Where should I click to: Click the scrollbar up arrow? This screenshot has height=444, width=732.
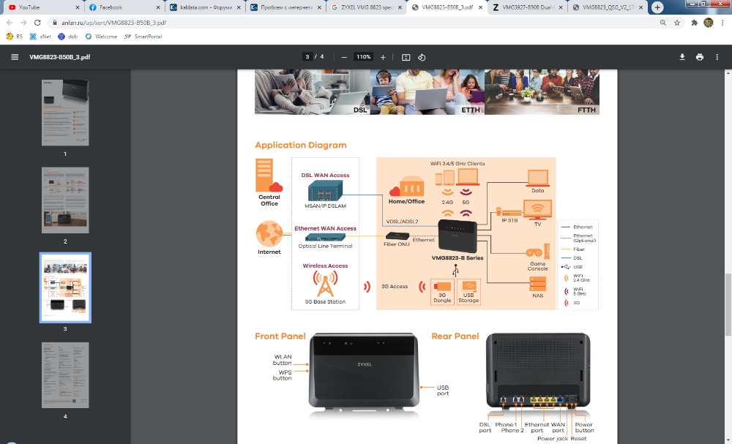728,72
